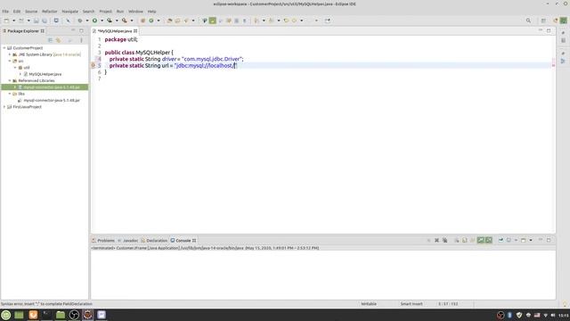Collapse the Referenced Libraries node
Viewport: 570px width, 321px height.
[10, 80]
